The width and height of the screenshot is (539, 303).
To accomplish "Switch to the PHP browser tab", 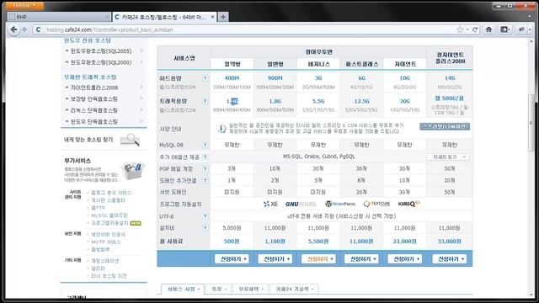I will click(58, 17).
